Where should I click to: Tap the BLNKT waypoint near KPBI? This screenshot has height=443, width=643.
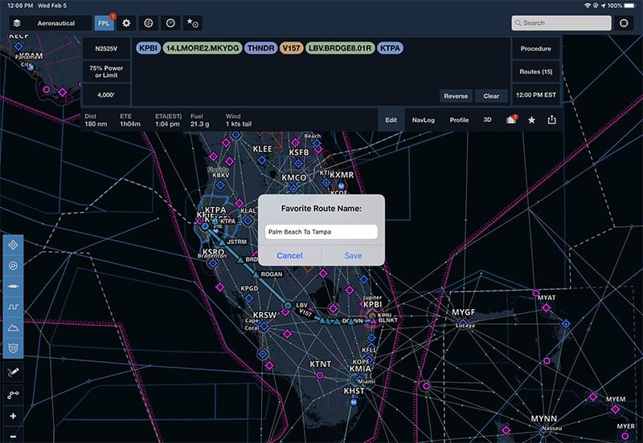(374, 322)
